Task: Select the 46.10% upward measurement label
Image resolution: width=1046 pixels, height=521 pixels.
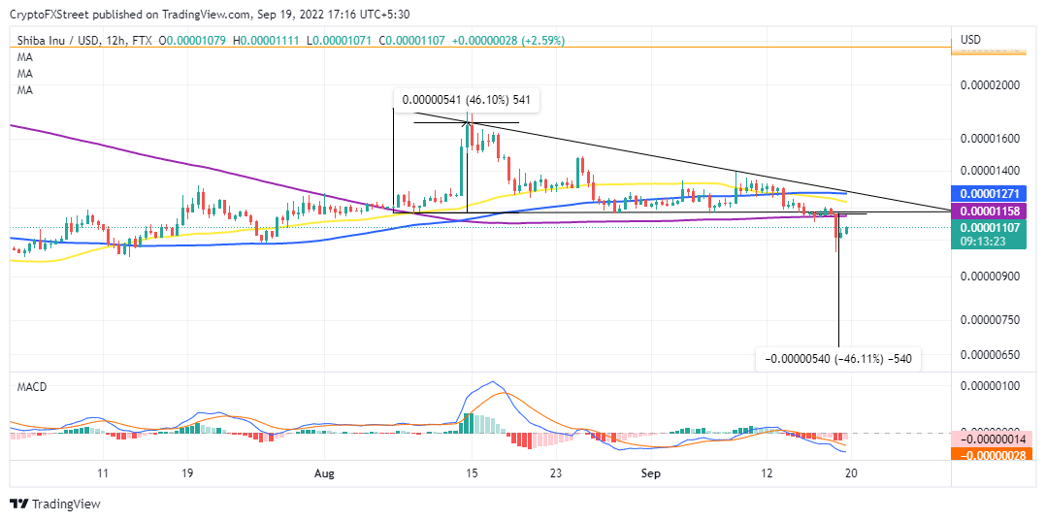Action: point(467,99)
